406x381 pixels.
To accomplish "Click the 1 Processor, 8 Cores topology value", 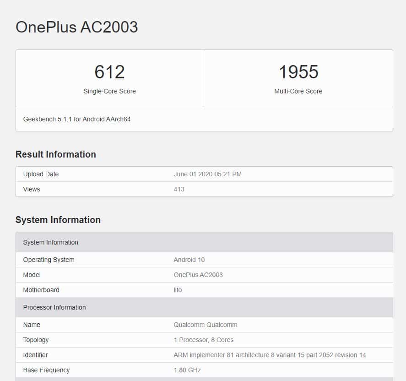I will point(204,340).
